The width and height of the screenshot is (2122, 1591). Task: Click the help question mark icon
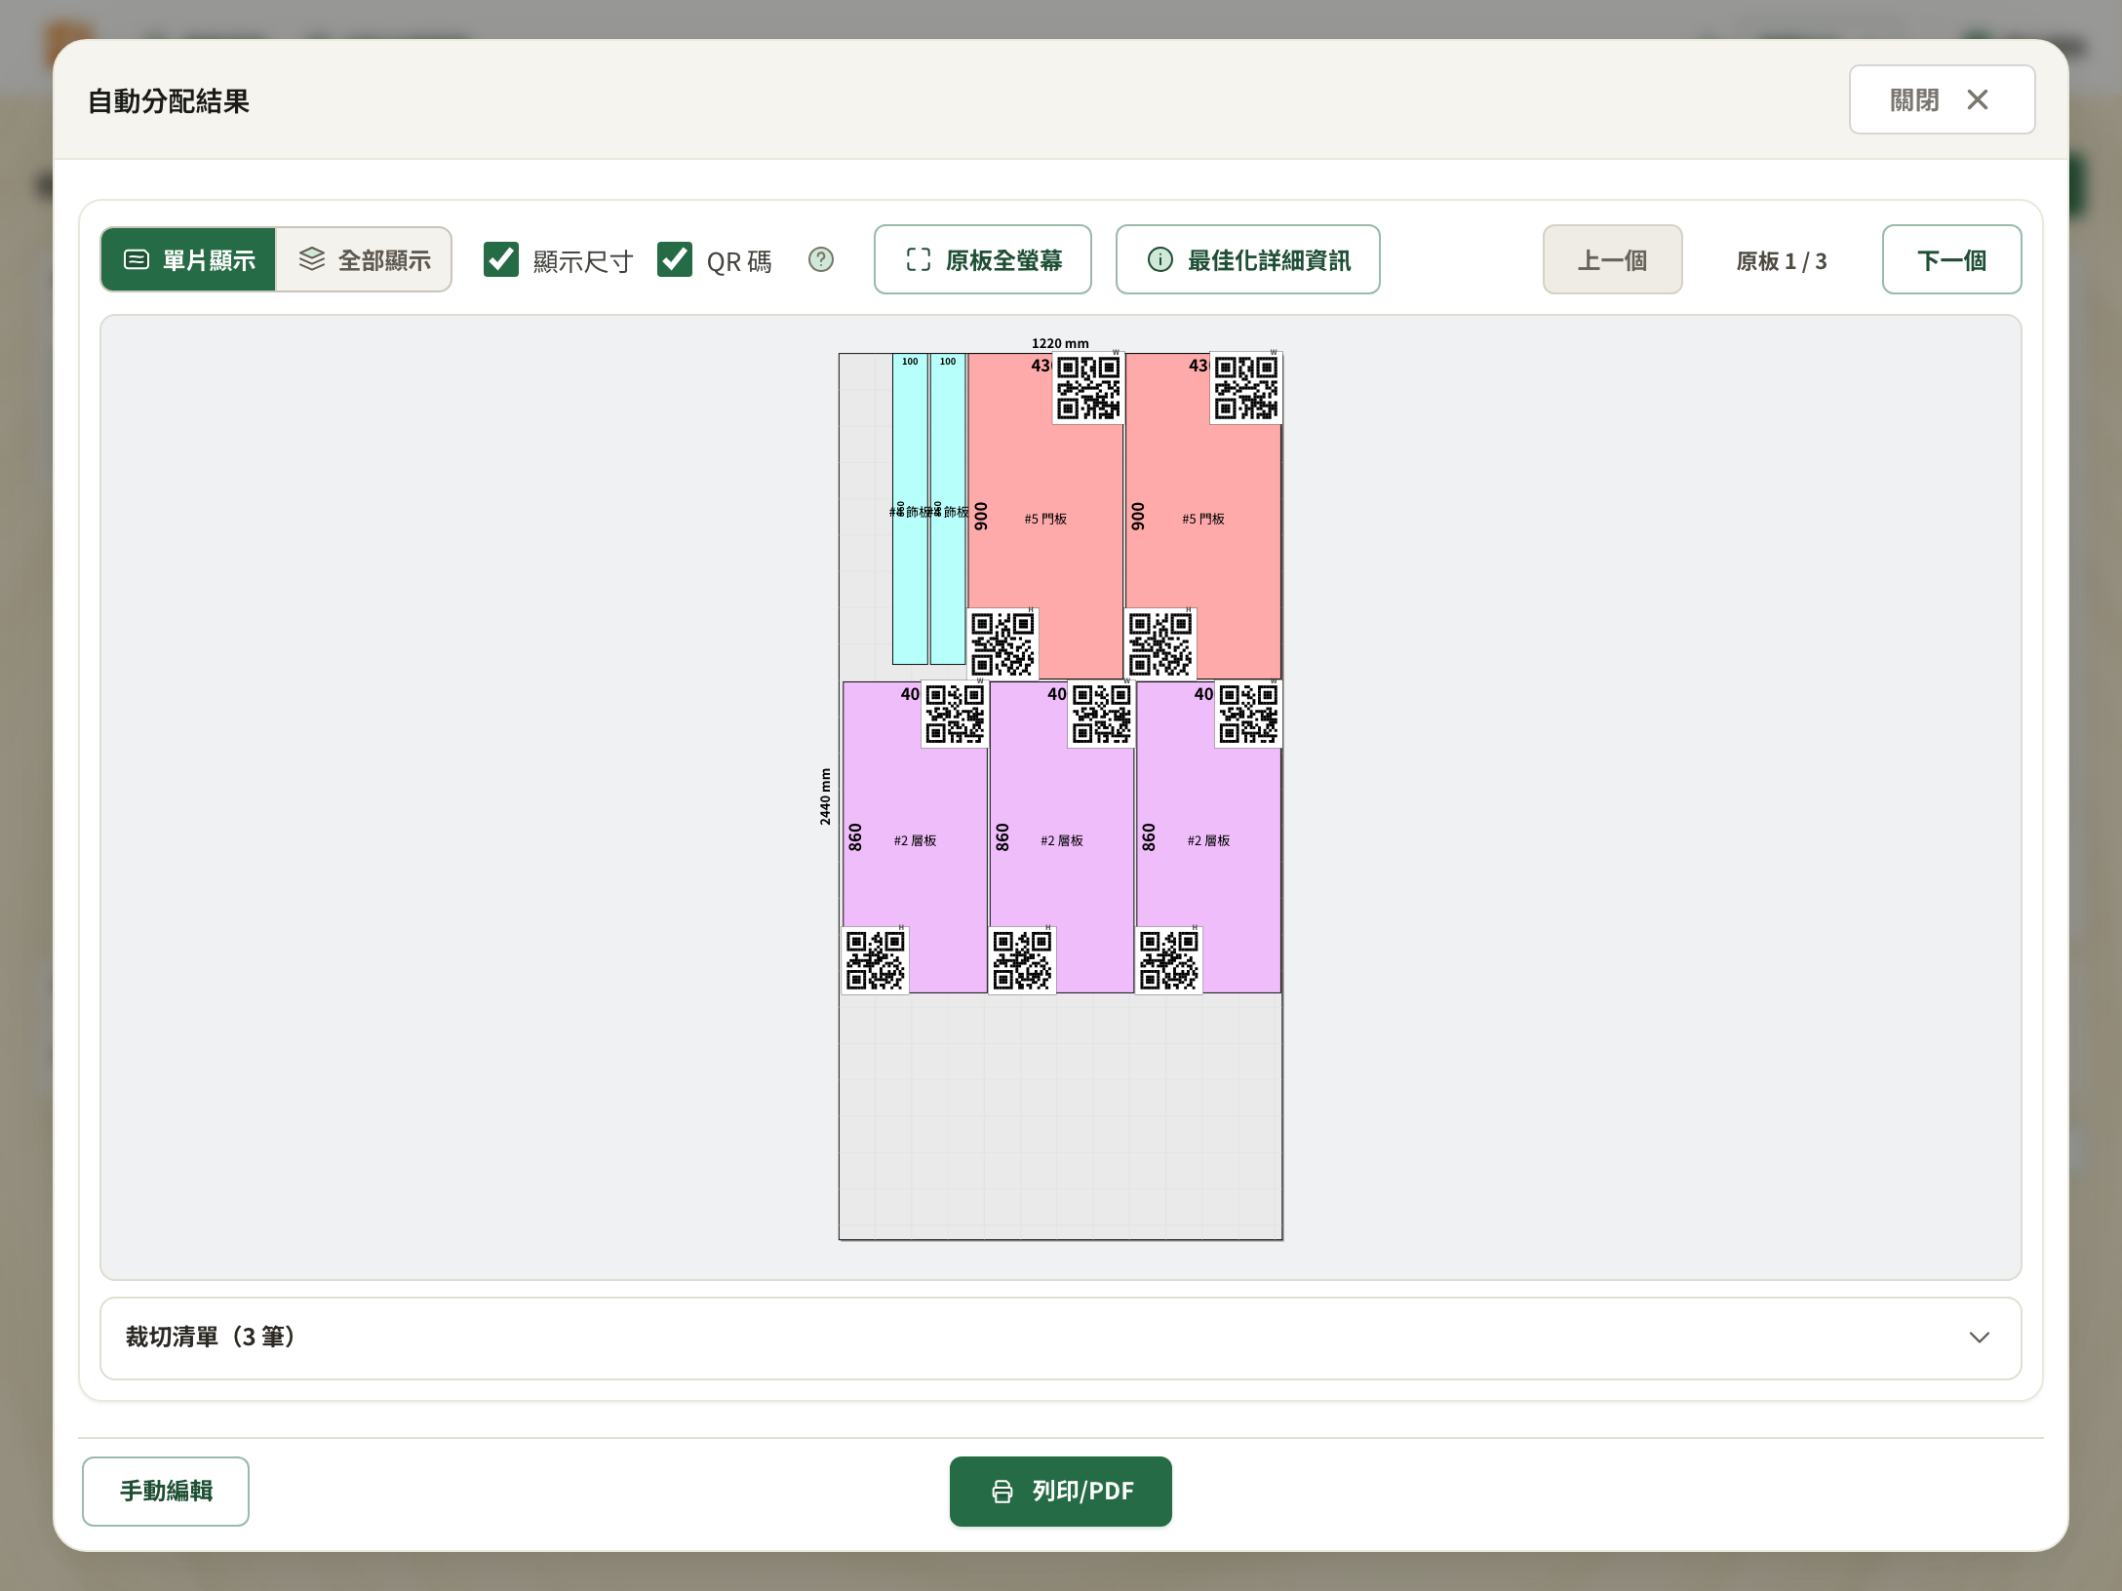821,259
